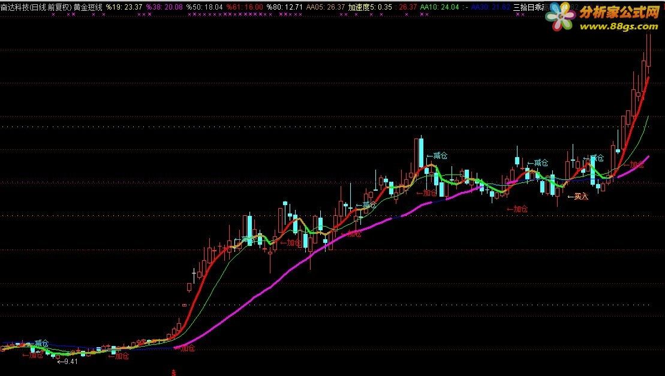Click the %19: 23.37 indicator value
The width and height of the screenshot is (665, 376).
click(x=124, y=7)
